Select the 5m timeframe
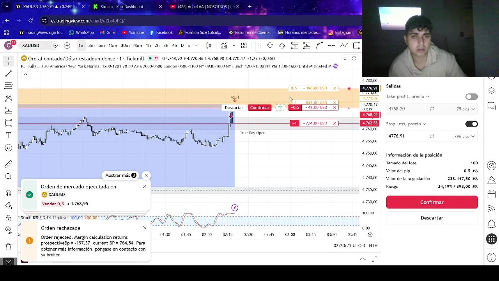499x281 pixels. [101, 46]
